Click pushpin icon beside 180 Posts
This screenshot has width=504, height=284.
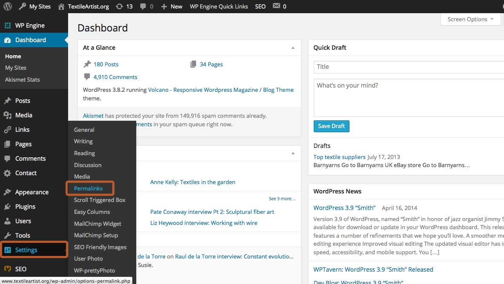[87, 64]
